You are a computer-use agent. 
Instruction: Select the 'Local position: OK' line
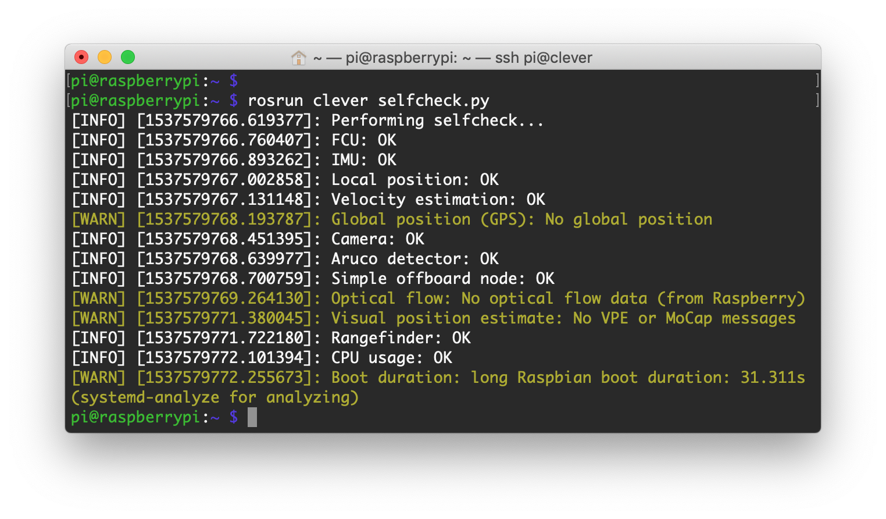click(x=415, y=180)
